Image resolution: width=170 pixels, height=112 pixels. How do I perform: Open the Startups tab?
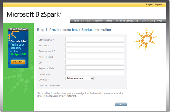tap(87, 21)
